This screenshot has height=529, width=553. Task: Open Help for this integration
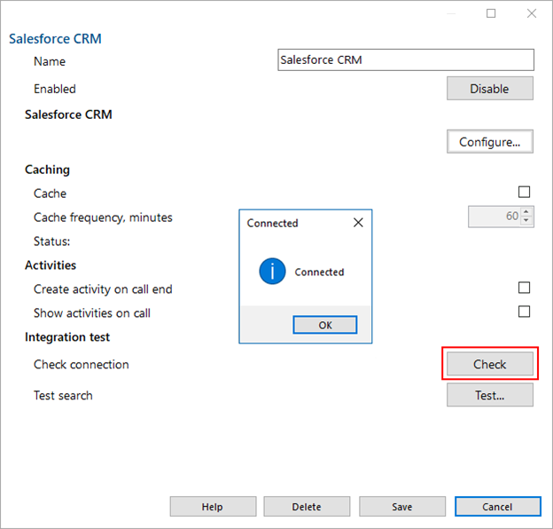tap(213, 507)
